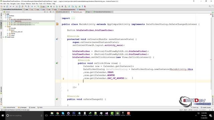Viewport: 214px width, 120px height.
Task: Open the VCS menu
Action: [44, 4]
